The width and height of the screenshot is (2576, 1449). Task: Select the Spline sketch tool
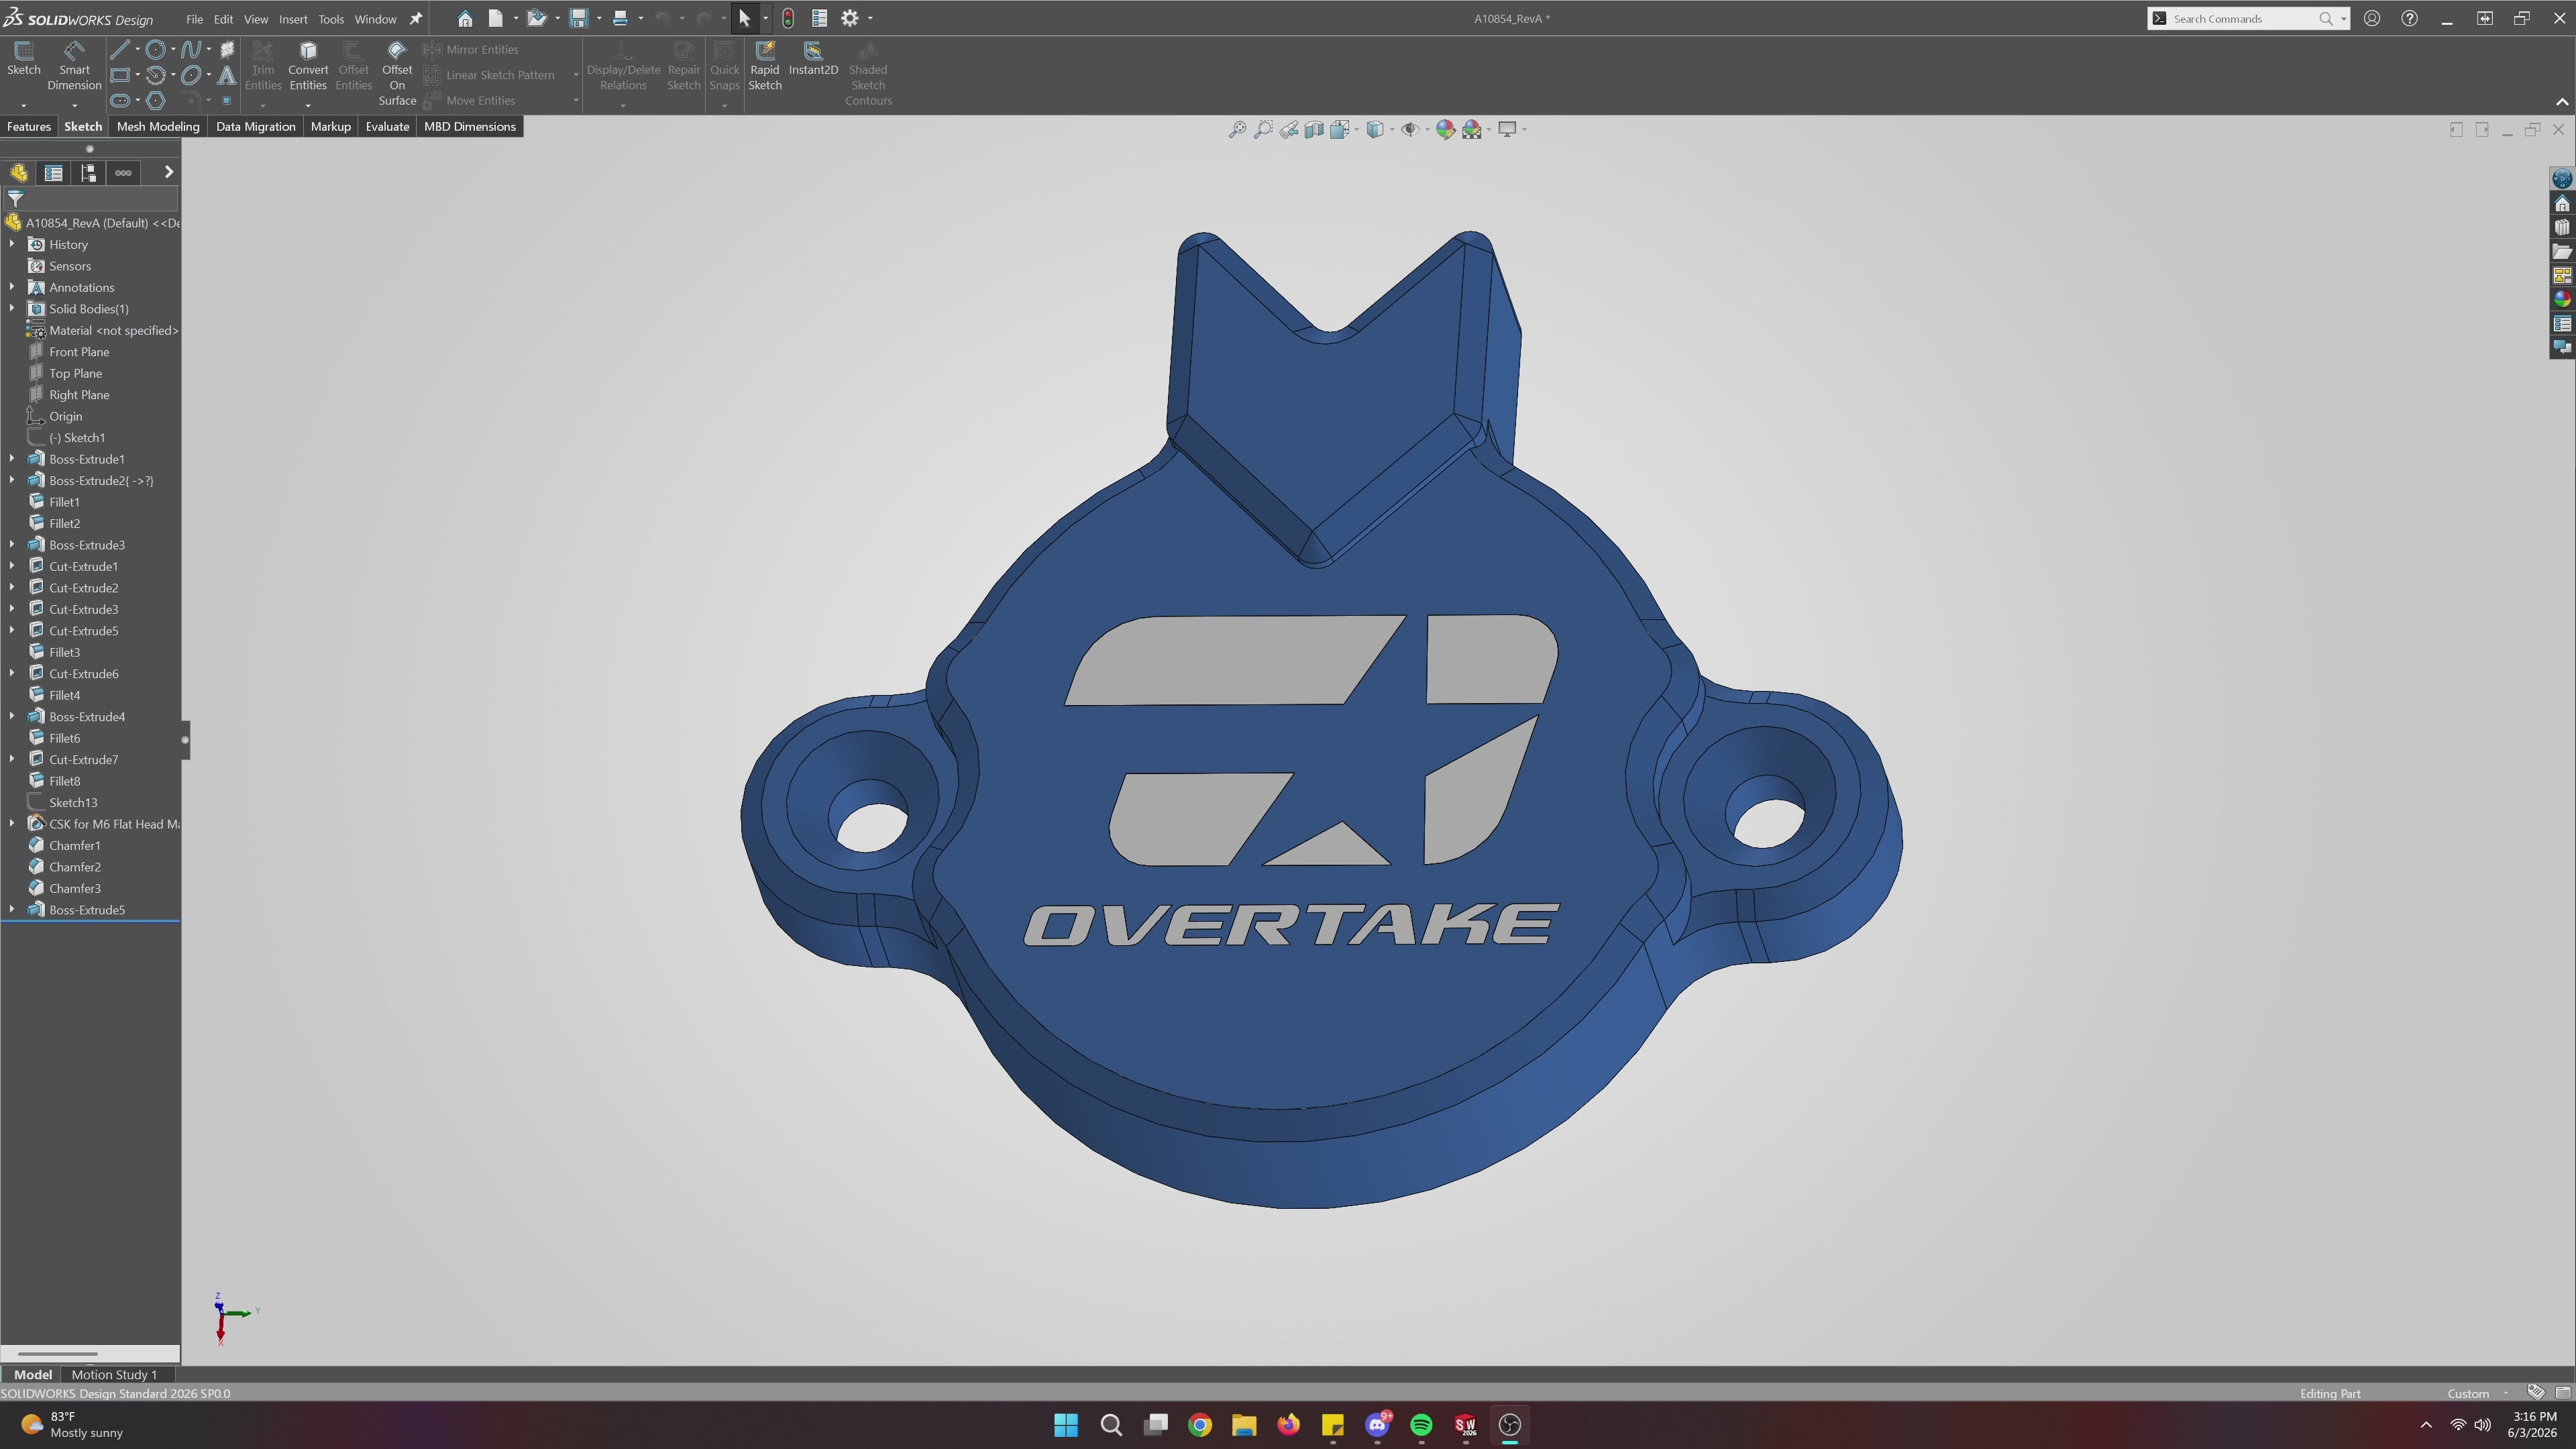point(191,49)
